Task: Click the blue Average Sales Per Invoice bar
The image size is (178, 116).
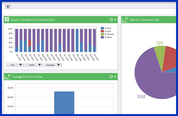Action: click(64, 103)
